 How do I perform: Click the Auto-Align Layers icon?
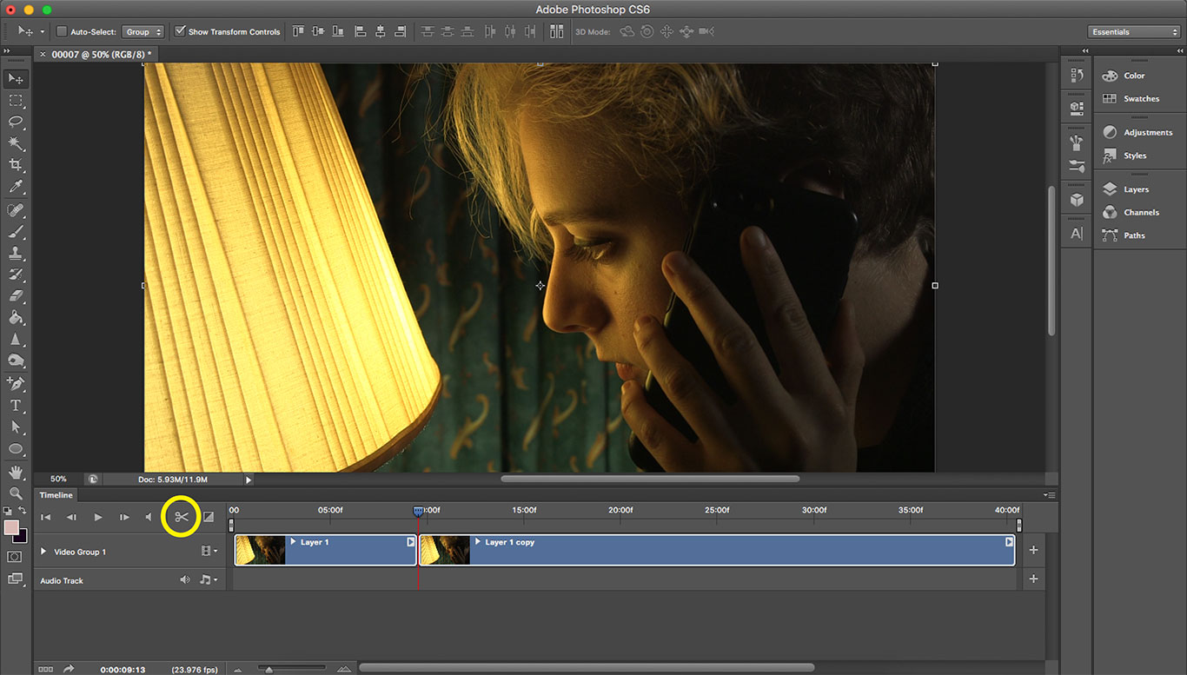(556, 31)
